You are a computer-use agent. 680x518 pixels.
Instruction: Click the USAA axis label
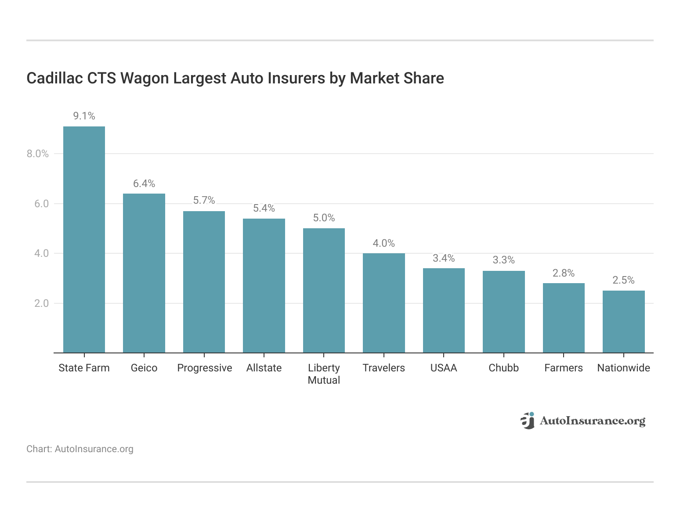(x=444, y=368)
